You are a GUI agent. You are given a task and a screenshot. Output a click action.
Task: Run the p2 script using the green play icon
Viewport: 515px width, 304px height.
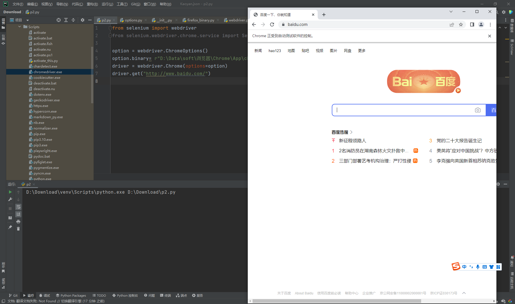pos(11,192)
